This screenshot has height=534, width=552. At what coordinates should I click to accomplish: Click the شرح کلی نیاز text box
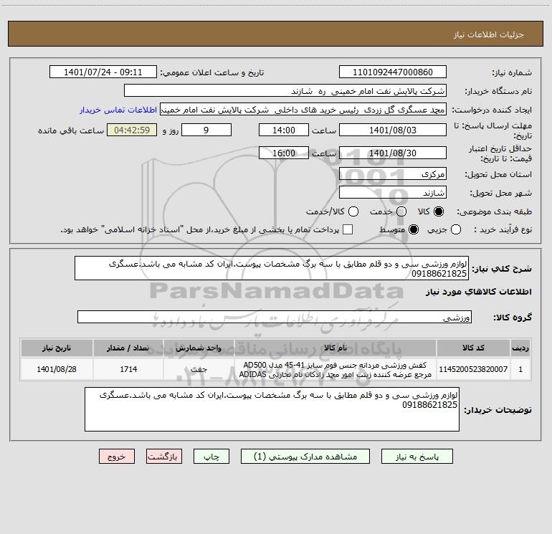[272, 268]
